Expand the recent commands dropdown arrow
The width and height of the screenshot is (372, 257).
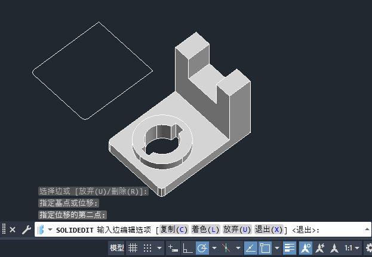point(50,230)
